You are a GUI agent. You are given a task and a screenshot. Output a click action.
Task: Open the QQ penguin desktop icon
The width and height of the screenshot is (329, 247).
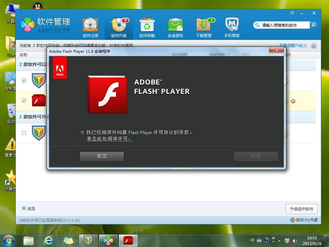[x=38, y=5]
